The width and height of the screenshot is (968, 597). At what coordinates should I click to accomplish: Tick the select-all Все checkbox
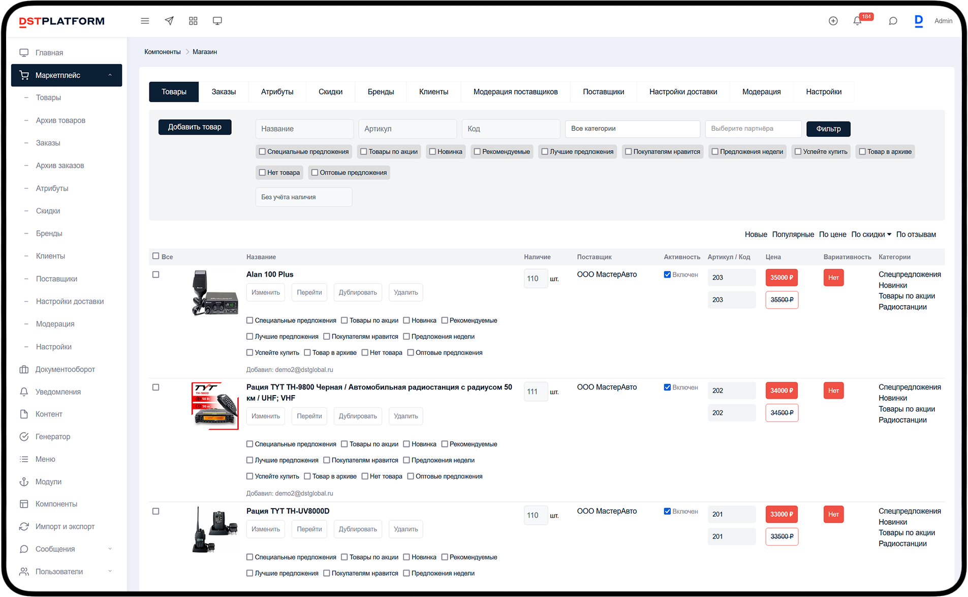tap(156, 256)
